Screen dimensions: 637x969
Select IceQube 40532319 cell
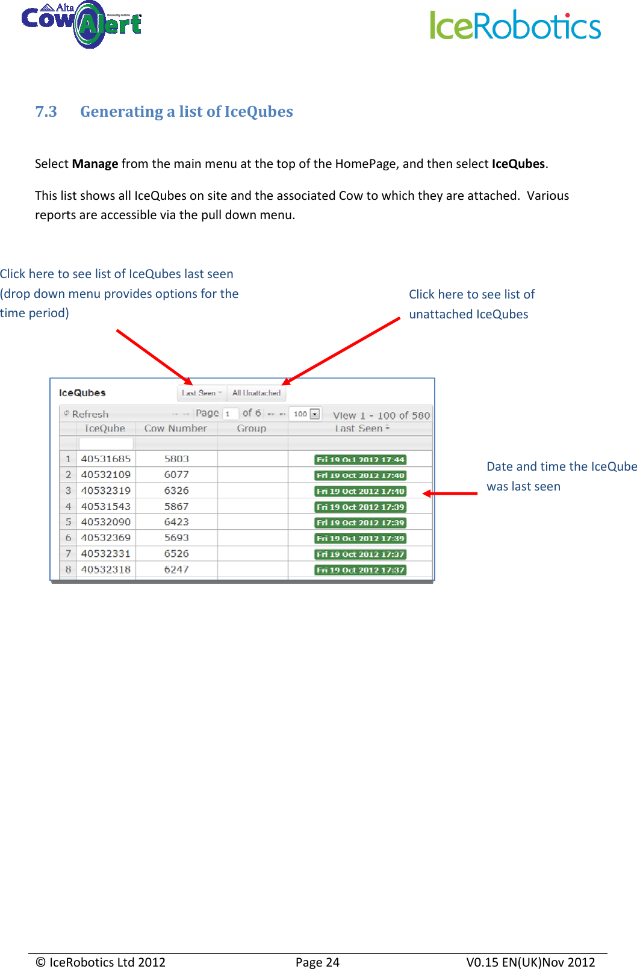pos(106,491)
